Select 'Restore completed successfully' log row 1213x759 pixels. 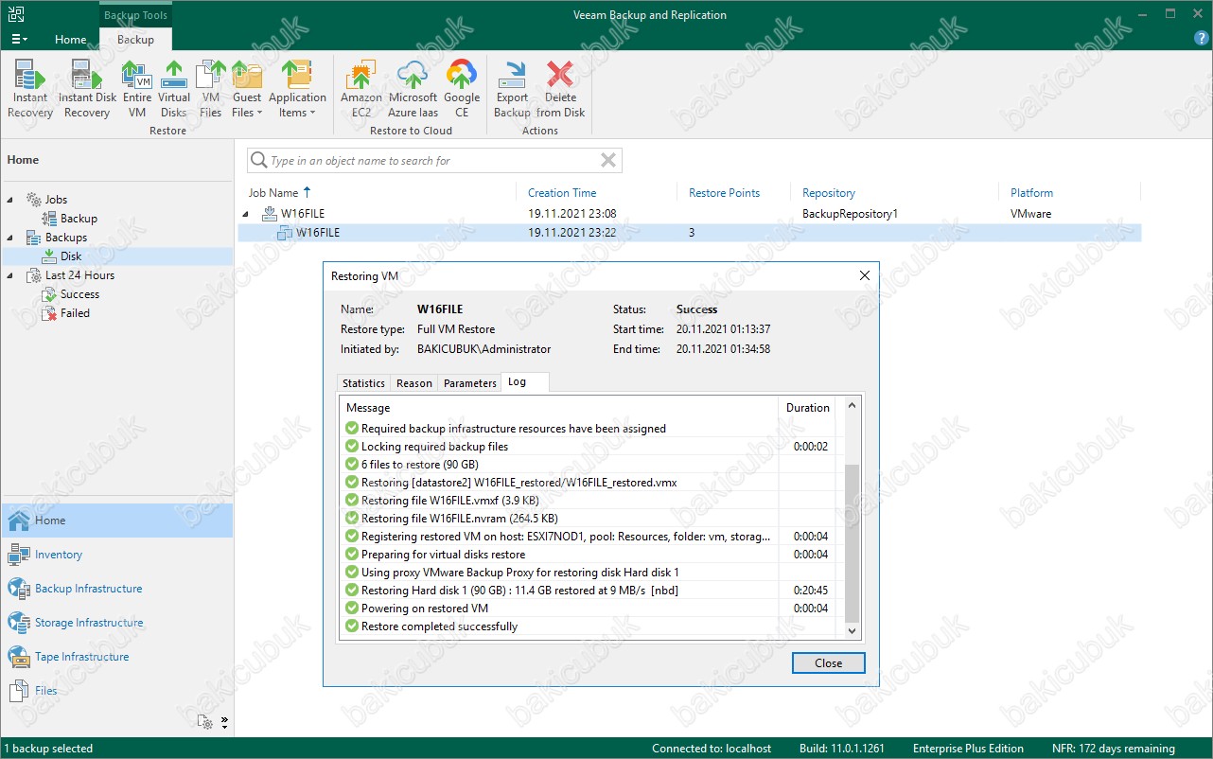click(588, 627)
